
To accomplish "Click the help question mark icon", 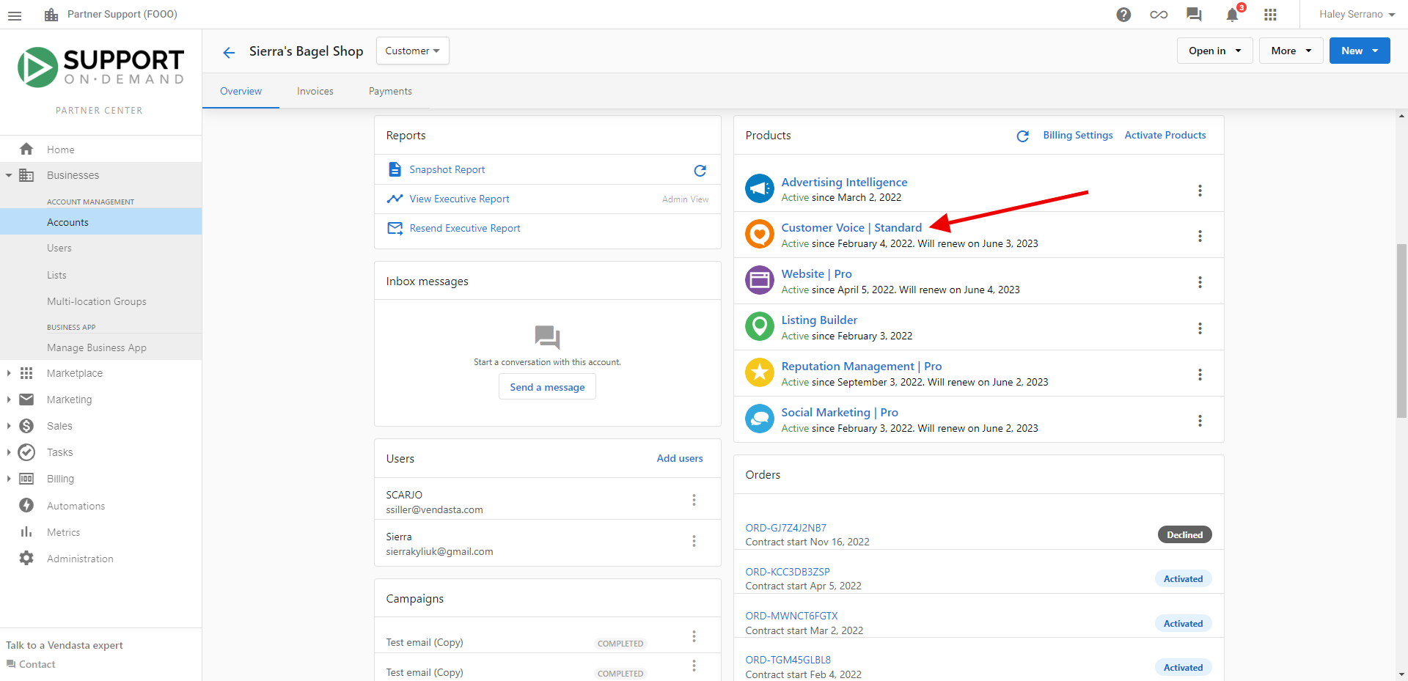I will pos(1123,15).
